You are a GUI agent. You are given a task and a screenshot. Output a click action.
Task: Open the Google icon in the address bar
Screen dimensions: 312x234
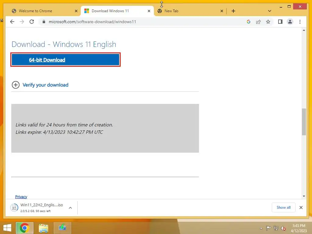[x=249, y=22]
